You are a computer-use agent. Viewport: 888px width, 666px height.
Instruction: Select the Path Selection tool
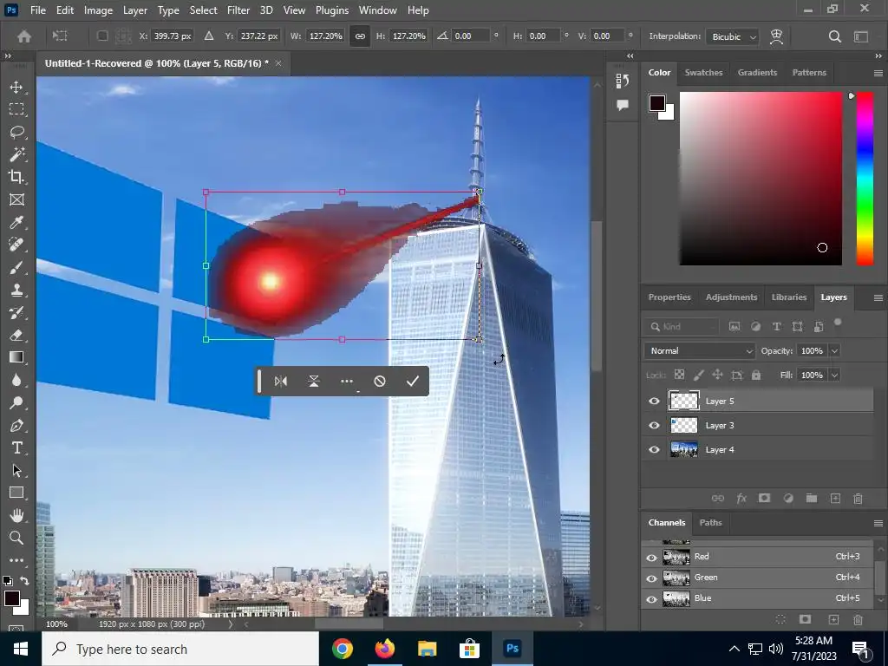(x=16, y=471)
